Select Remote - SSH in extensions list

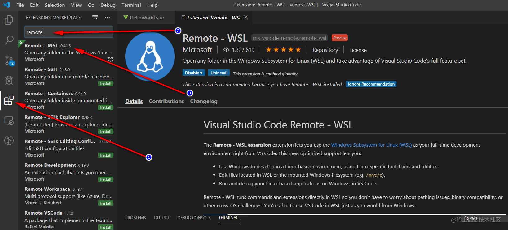[x=68, y=76]
